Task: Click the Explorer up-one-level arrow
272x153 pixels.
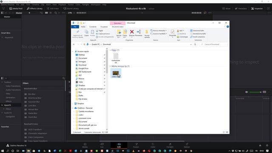Action: click(x=84, y=44)
